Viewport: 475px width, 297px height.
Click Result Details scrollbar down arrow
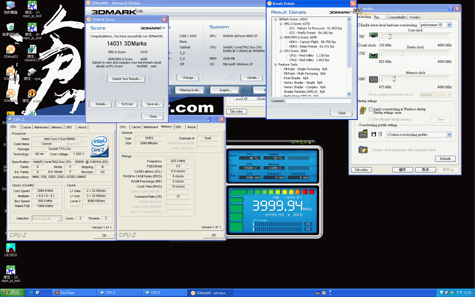point(349,94)
